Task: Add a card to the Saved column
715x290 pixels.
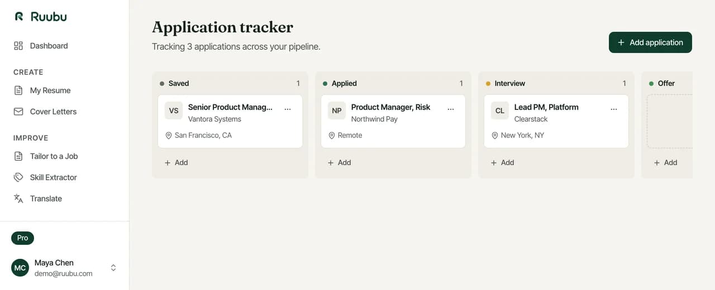Action: [176, 163]
